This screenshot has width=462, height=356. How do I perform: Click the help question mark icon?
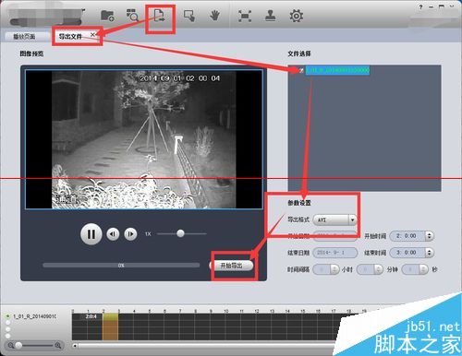[421, 7]
